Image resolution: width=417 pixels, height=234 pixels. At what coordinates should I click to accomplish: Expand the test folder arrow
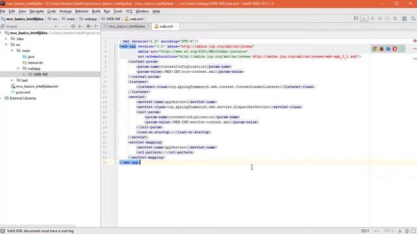click(12, 81)
